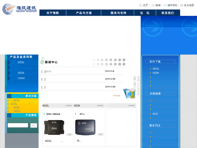Open the 主页 home link

145,5
